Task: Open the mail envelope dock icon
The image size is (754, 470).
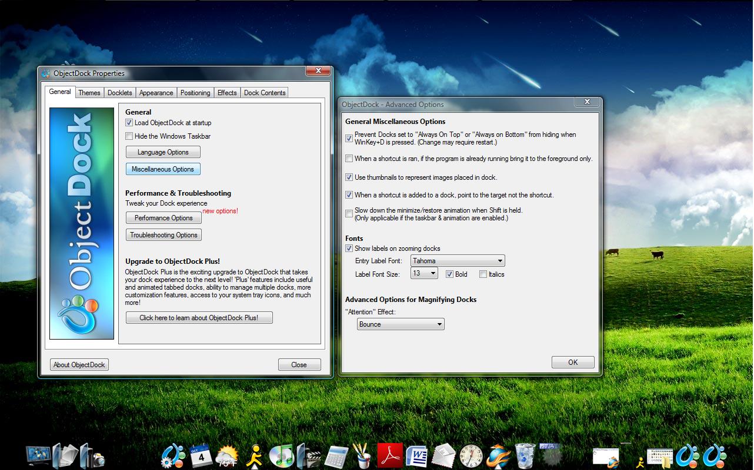Action: coord(444,455)
